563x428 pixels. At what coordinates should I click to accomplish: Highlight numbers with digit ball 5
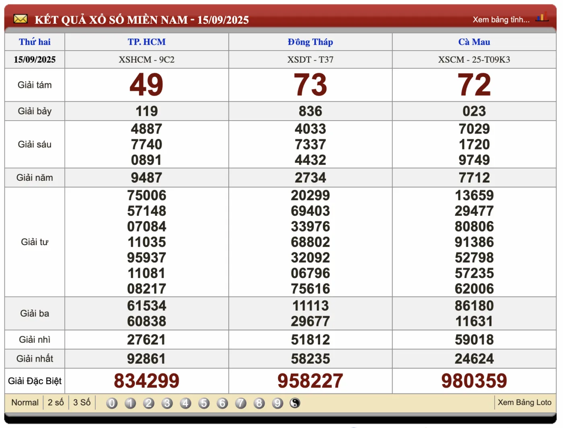coord(204,403)
